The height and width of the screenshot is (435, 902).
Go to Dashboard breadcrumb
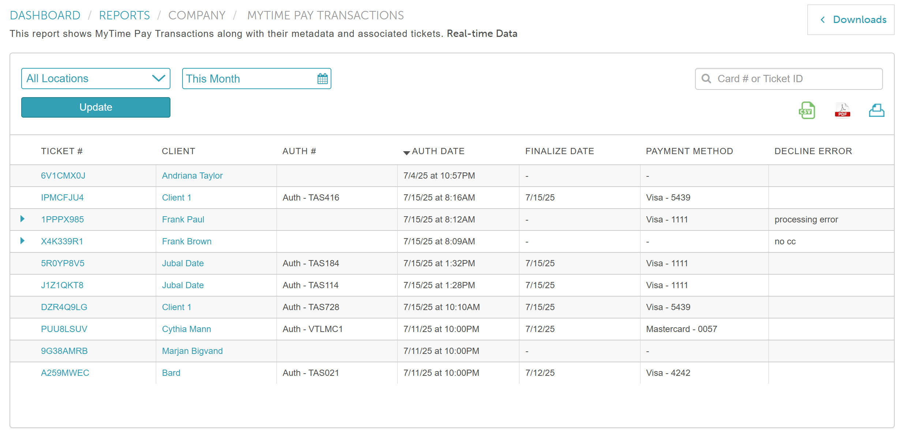[45, 15]
